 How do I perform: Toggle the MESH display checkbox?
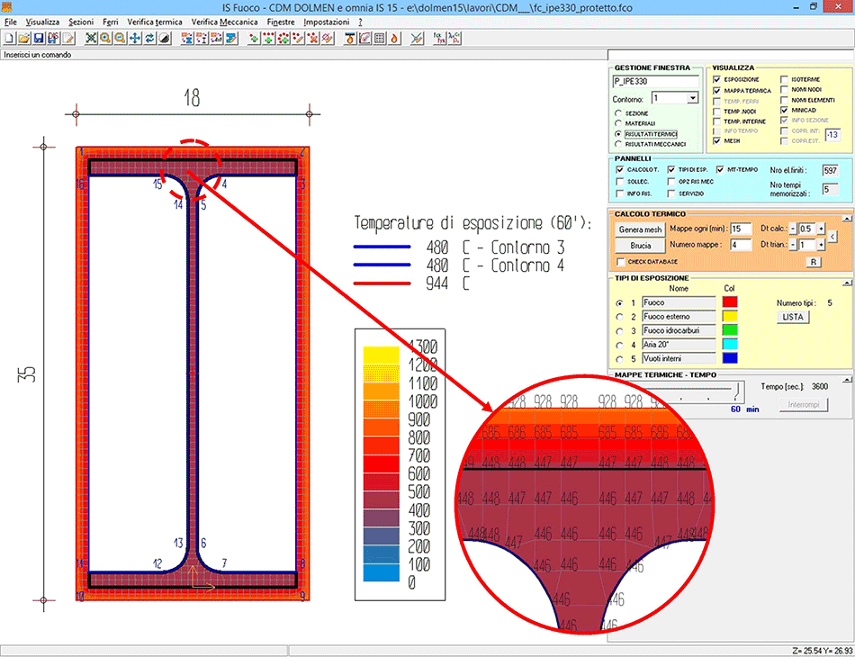pos(716,140)
